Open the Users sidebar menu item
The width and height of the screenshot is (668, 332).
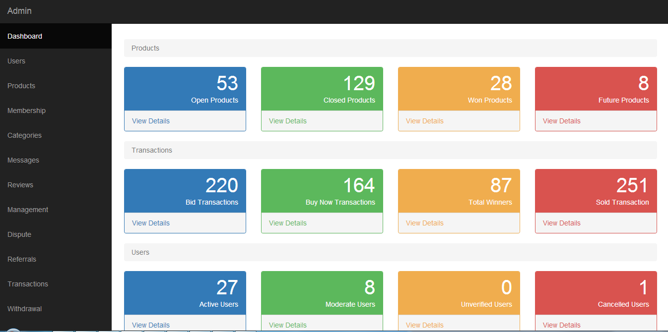(x=16, y=61)
